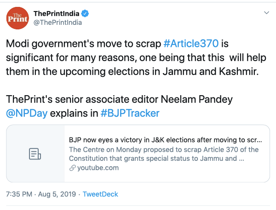This screenshot has height=210, width=276.
Task: Expand the tweet options chevron
Action: point(266,13)
